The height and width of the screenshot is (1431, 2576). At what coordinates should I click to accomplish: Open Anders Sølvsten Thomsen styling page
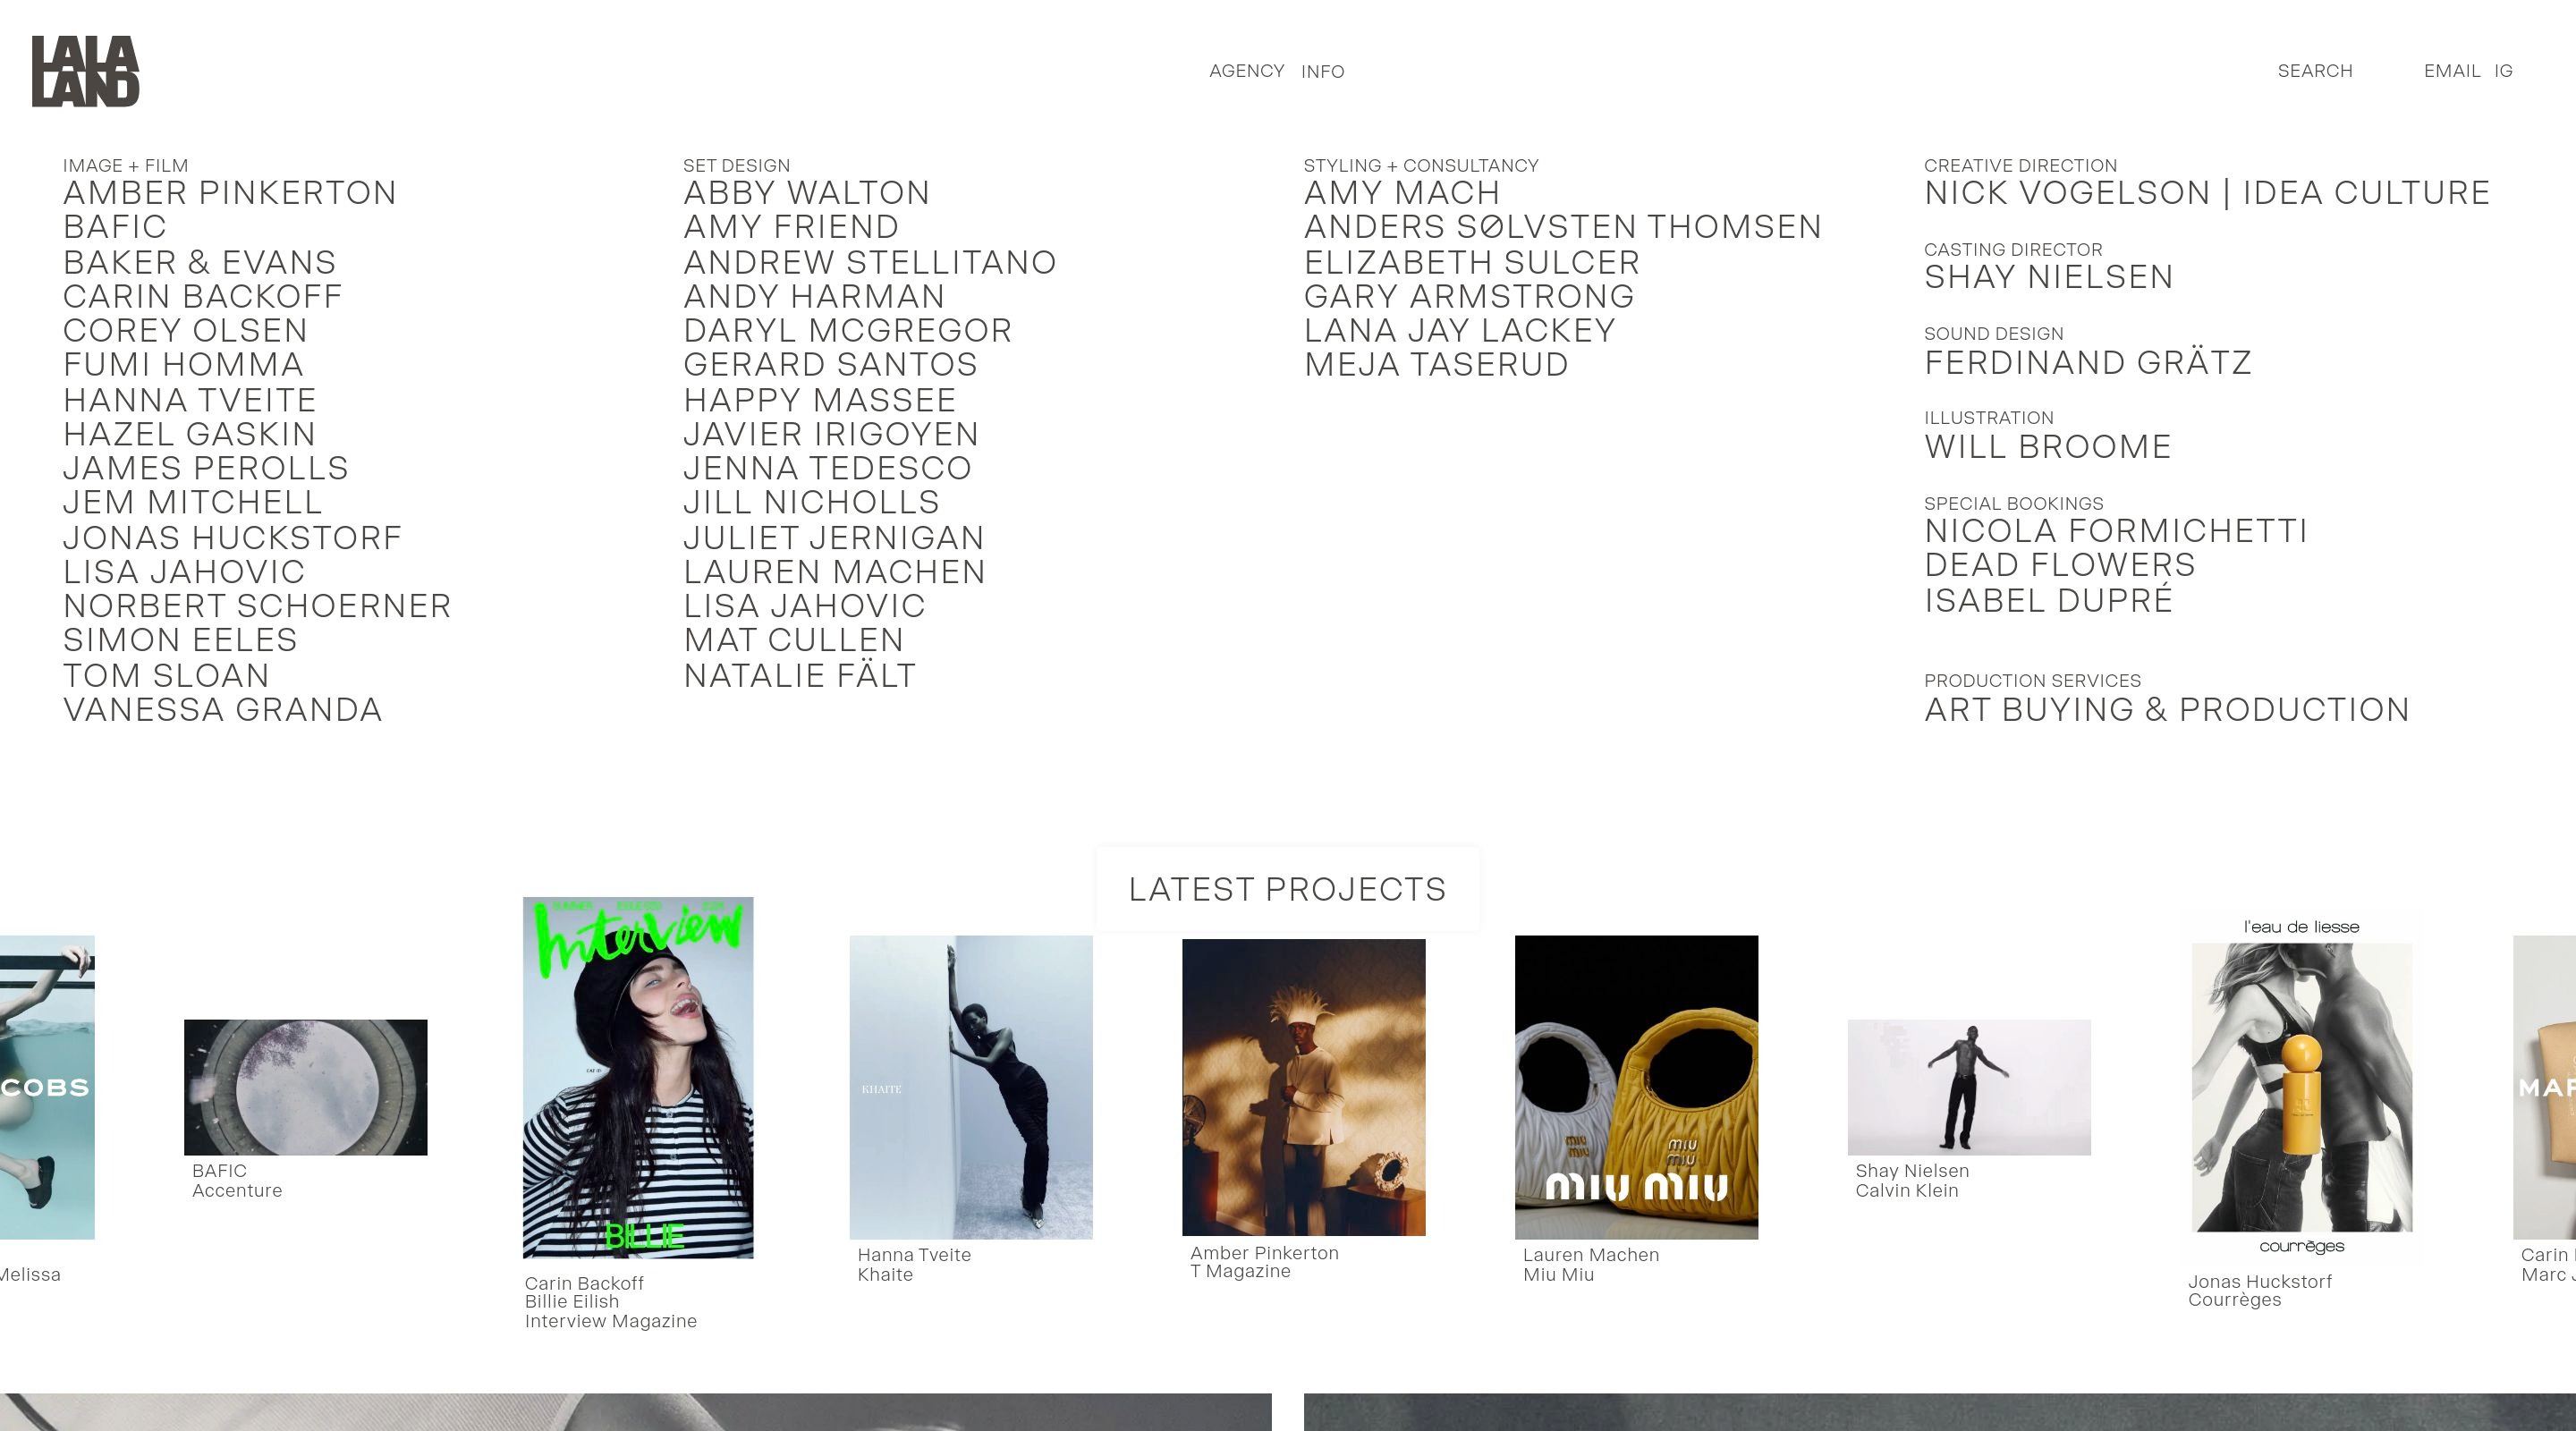coord(1562,227)
